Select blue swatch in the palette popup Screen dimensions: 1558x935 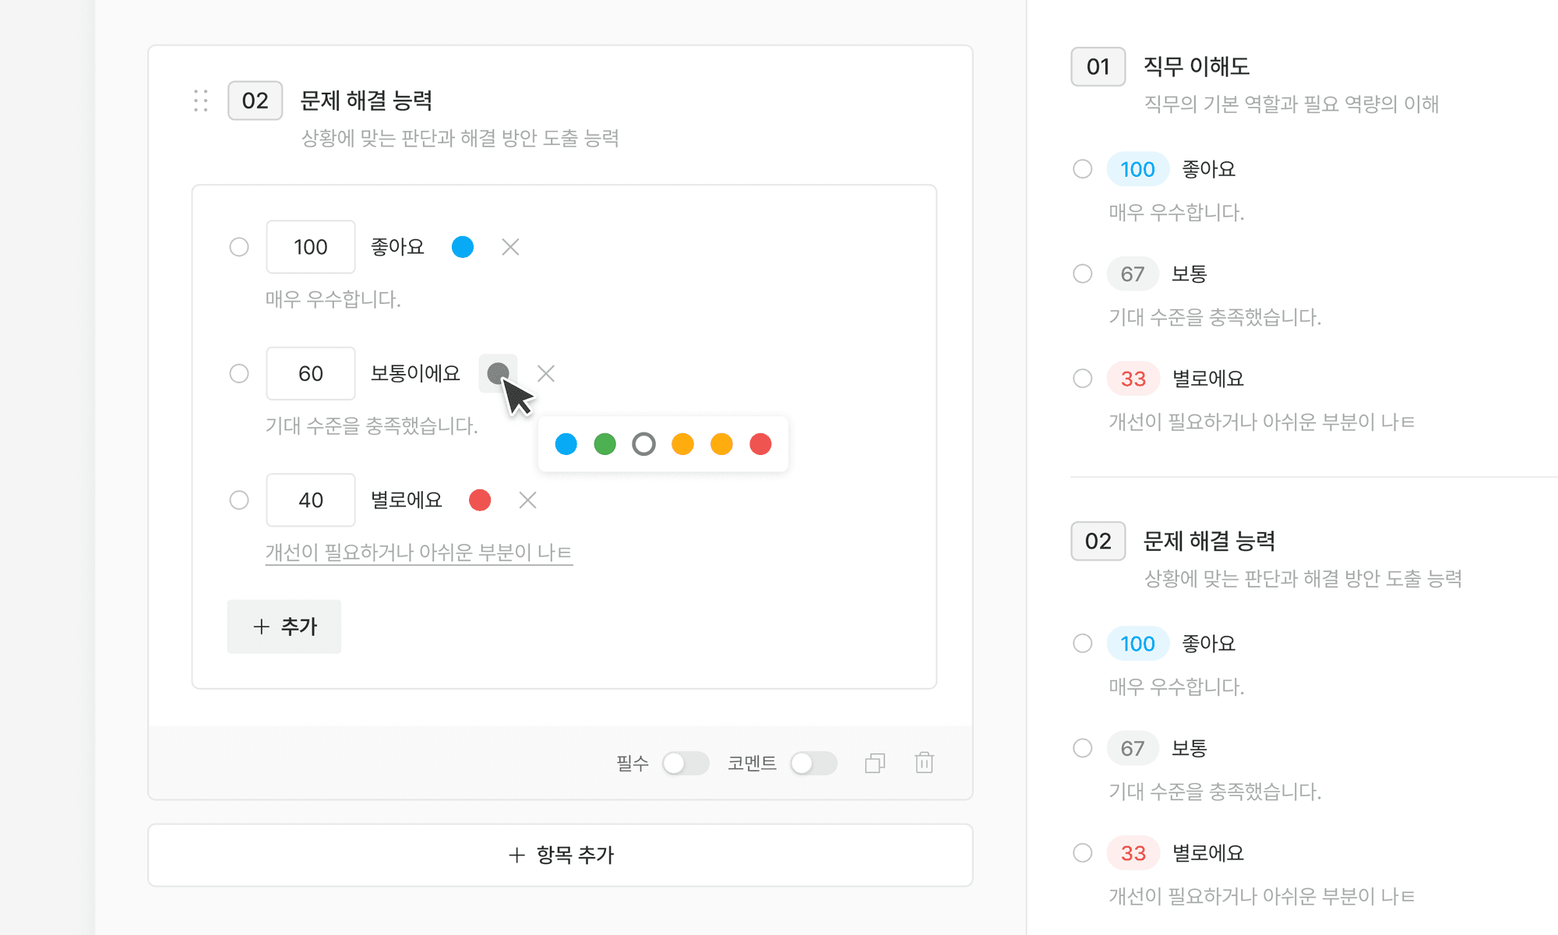pyautogui.click(x=566, y=444)
